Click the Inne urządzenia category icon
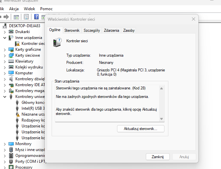221x169 pixels. [11, 38]
